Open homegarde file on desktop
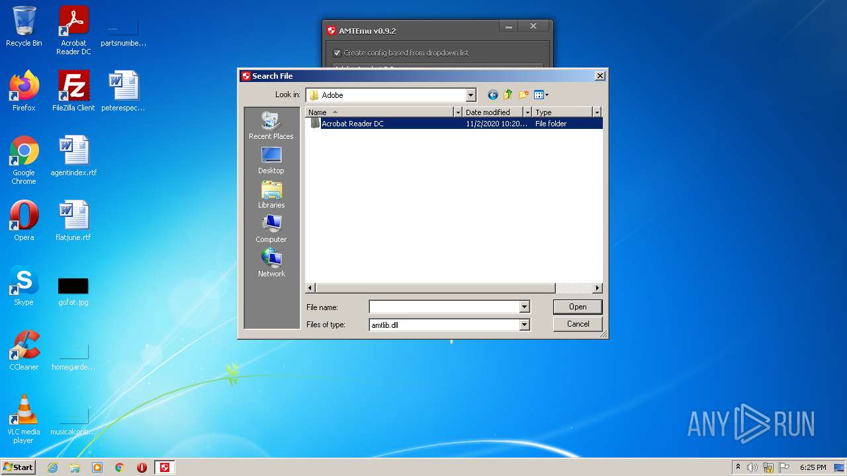The image size is (847, 476). point(73,357)
